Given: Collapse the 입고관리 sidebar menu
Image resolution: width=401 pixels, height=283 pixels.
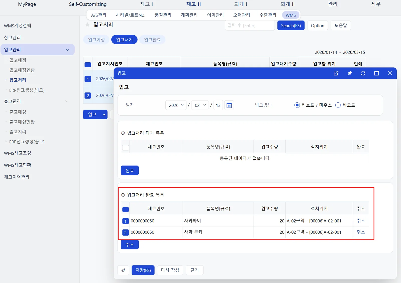Looking at the screenshot, I should [x=67, y=50].
